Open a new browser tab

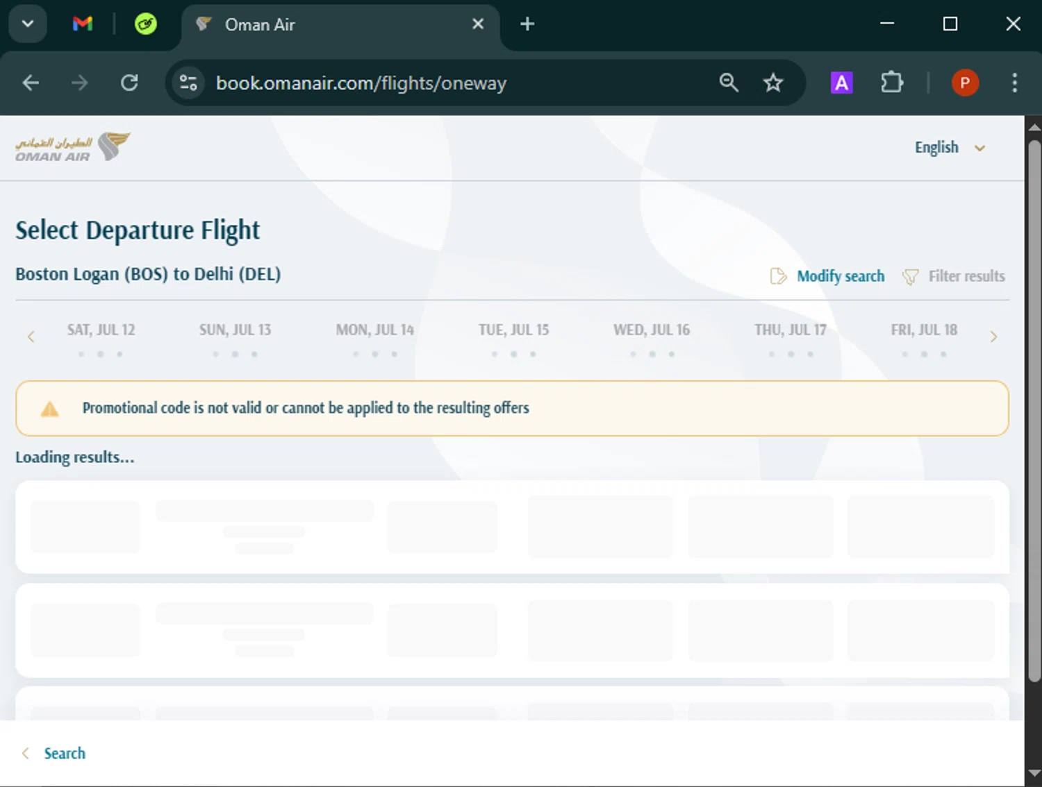point(527,24)
